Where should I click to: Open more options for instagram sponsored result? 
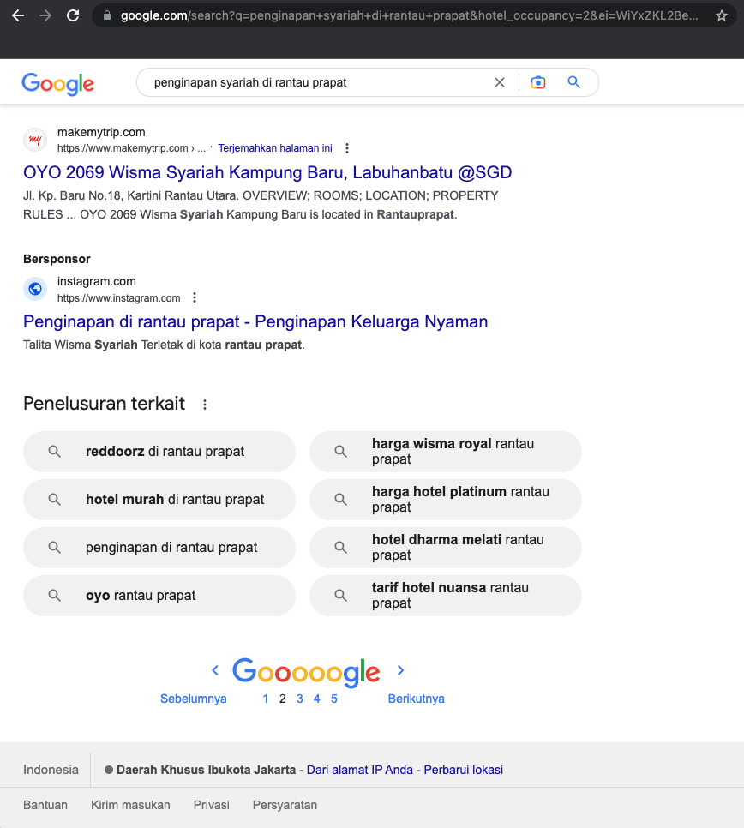[x=195, y=298]
